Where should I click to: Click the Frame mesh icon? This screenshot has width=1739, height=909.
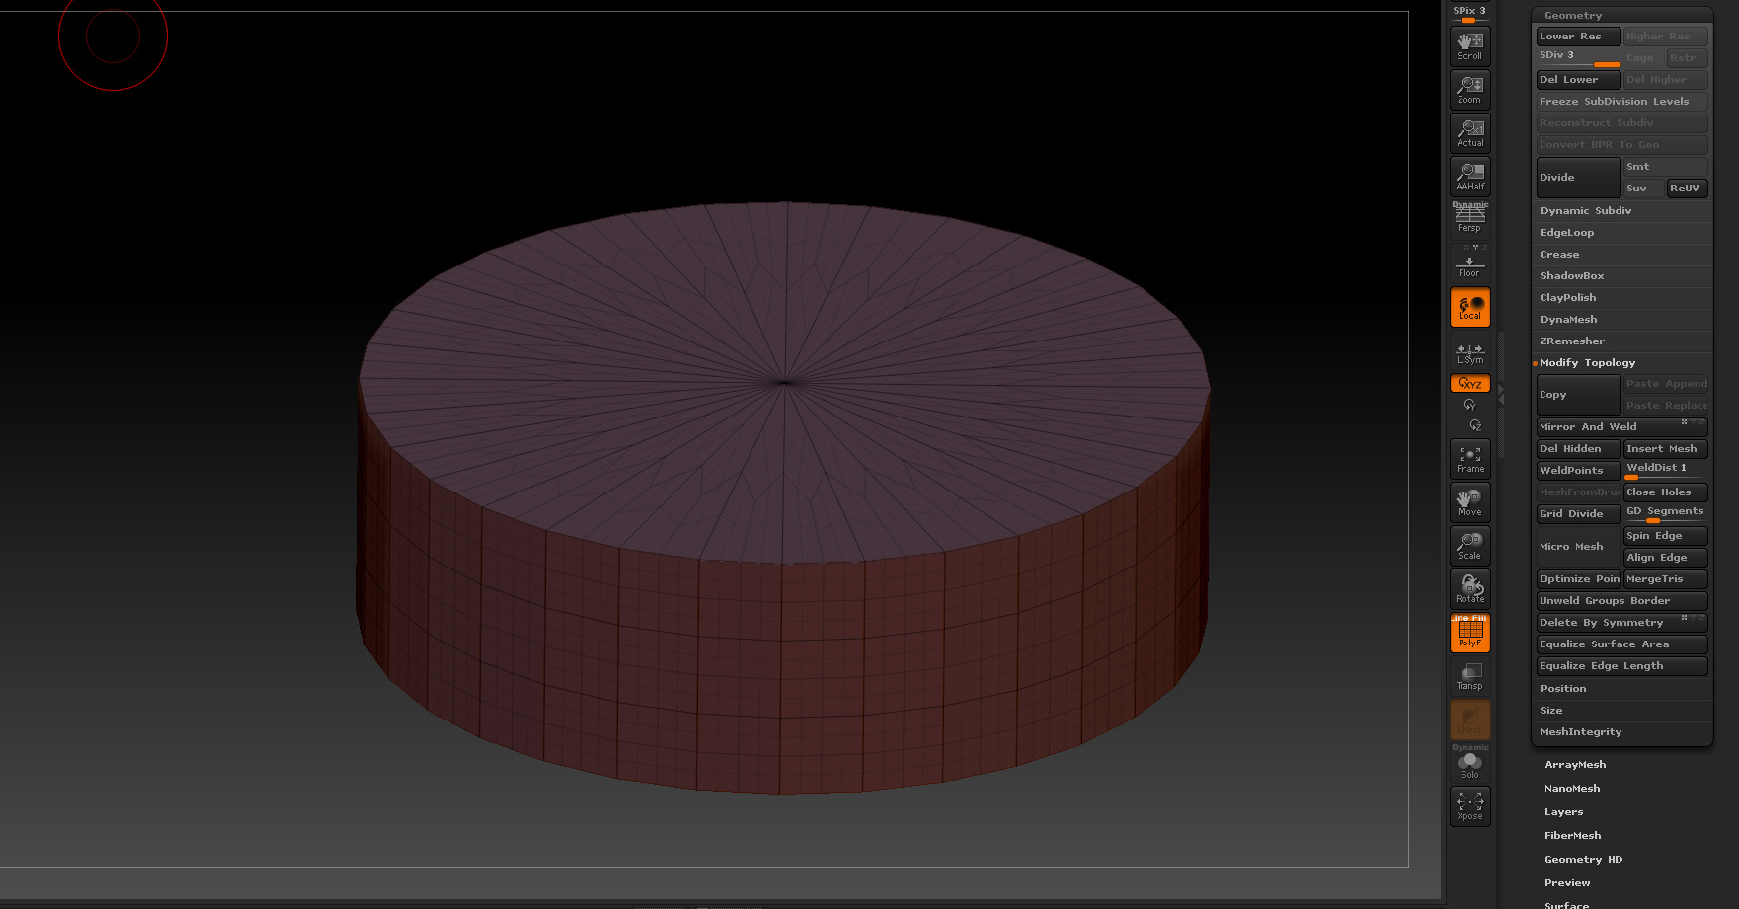(x=1469, y=459)
